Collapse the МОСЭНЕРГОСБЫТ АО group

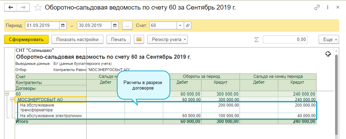pos(12,100)
